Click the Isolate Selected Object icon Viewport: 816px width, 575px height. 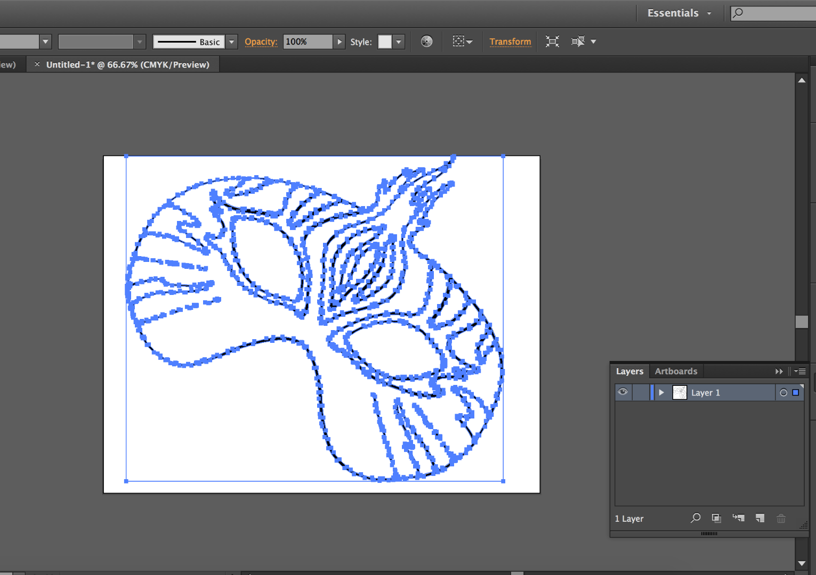552,42
